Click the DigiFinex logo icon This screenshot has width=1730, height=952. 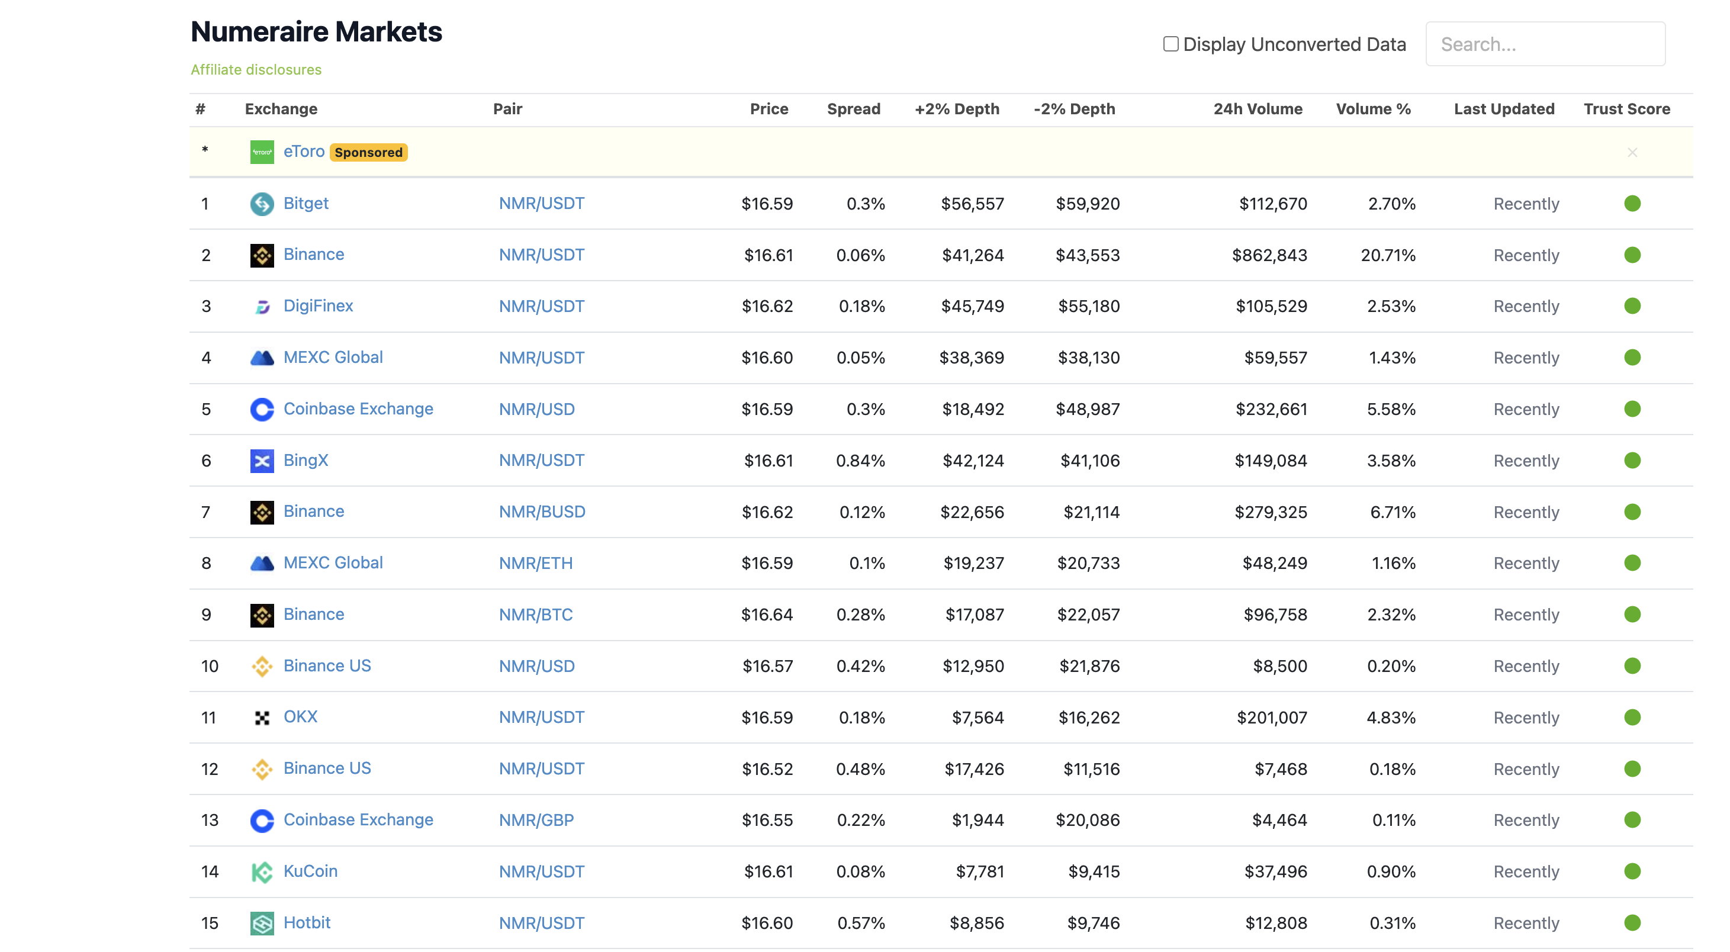(262, 306)
